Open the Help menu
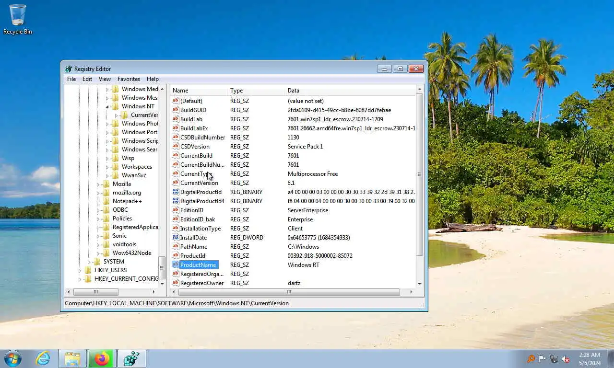This screenshot has height=368, width=614. point(153,79)
